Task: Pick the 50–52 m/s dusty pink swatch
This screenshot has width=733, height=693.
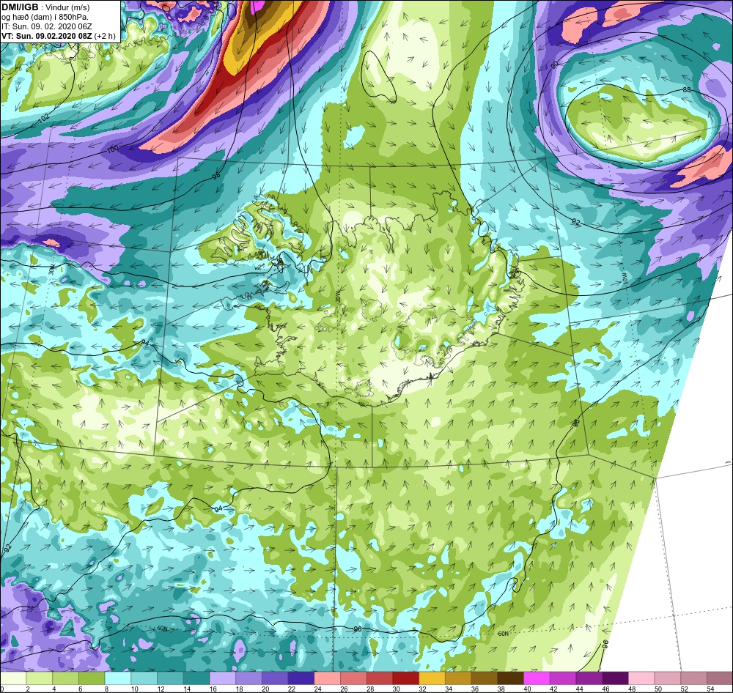Action: click(668, 679)
